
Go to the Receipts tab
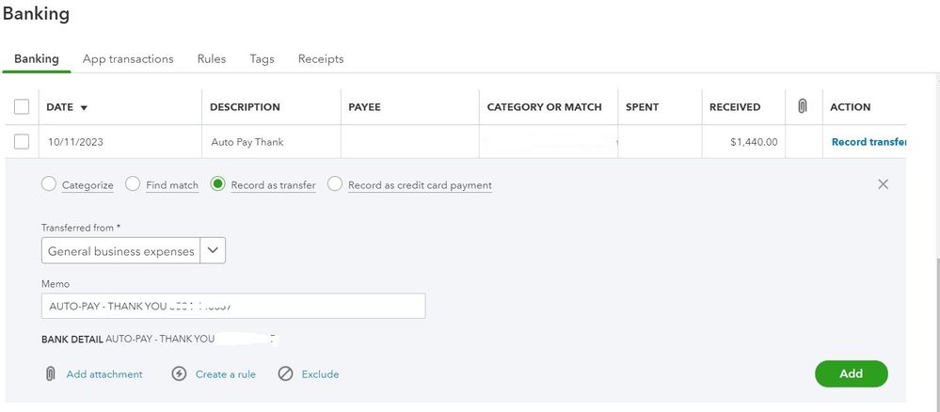coord(321,58)
